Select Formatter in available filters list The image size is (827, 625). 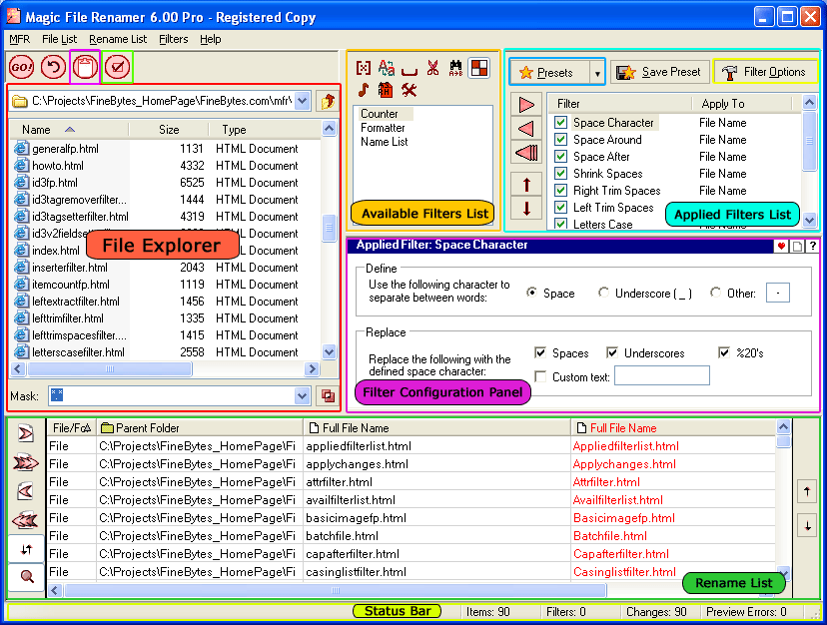(x=383, y=128)
